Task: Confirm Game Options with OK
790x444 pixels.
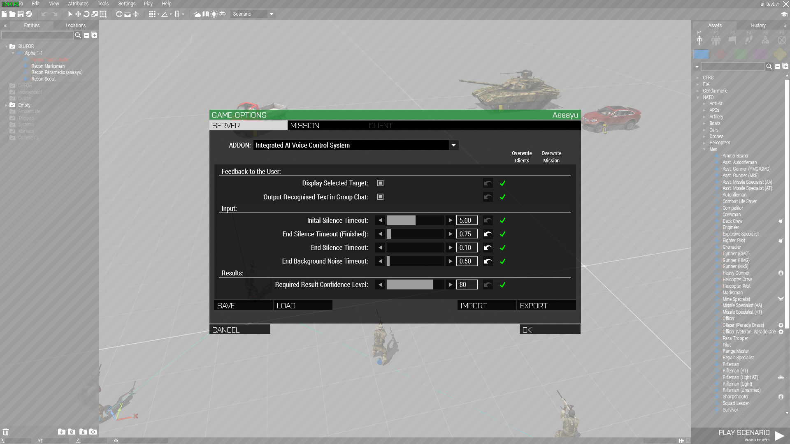Action: pos(550,330)
